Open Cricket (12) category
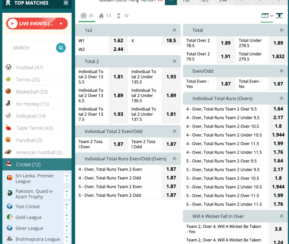289x244 pixels. [x=37, y=164]
